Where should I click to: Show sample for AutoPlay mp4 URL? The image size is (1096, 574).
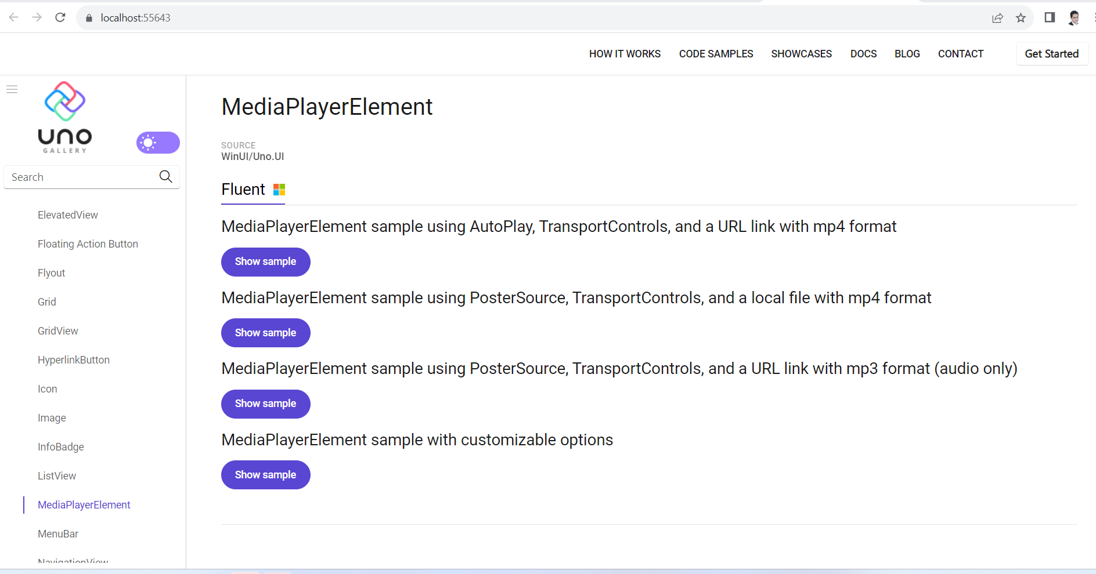click(x=265, y=262)
